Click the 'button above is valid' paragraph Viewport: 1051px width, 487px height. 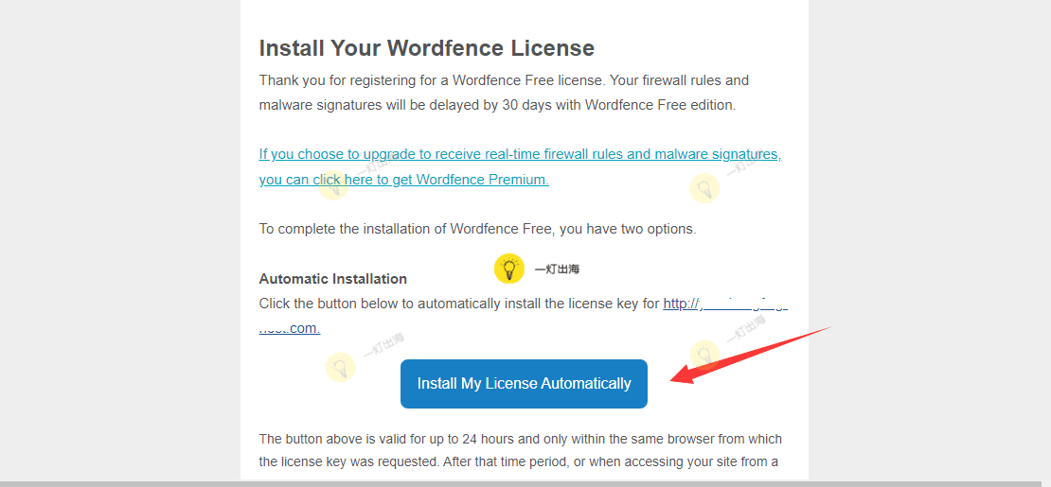click(520, 451)
